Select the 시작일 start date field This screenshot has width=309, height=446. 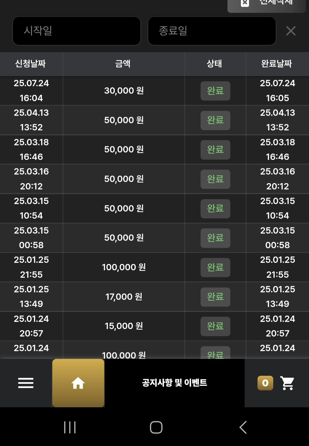pos(77,31)
